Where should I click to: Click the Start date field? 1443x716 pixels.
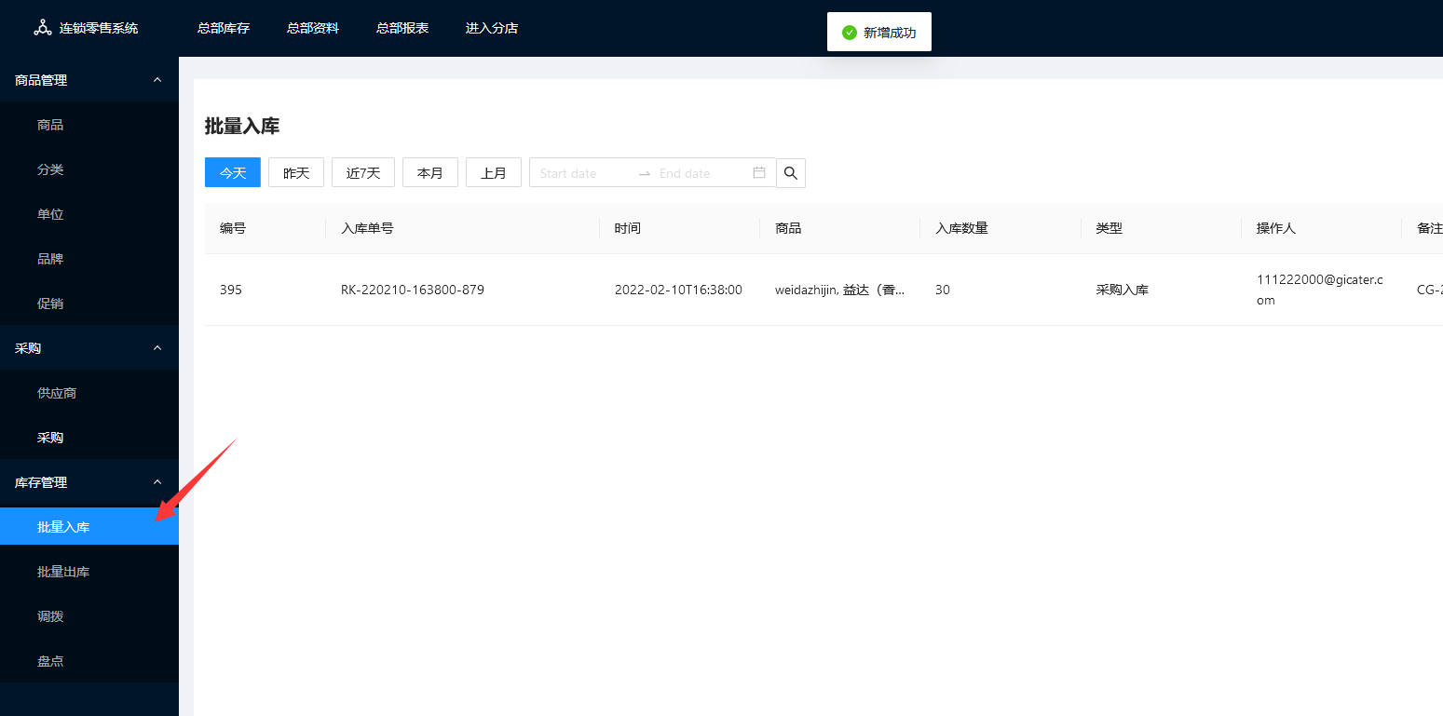click(582, 173)
